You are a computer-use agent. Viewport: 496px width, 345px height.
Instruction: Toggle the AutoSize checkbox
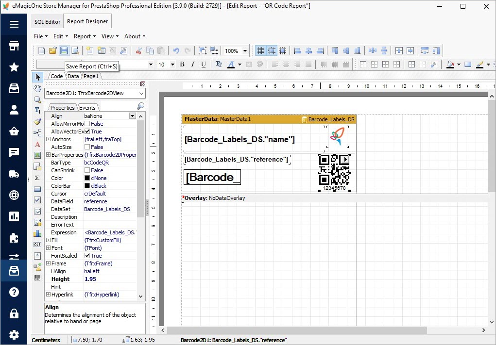pyautogui.click(x=87, y=147)
